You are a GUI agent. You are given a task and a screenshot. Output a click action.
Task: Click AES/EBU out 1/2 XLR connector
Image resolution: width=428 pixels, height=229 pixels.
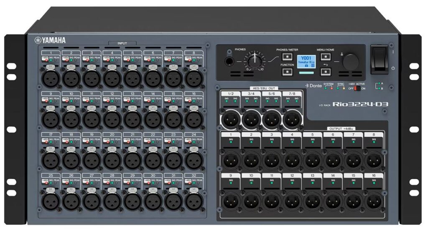coord(231,119)
